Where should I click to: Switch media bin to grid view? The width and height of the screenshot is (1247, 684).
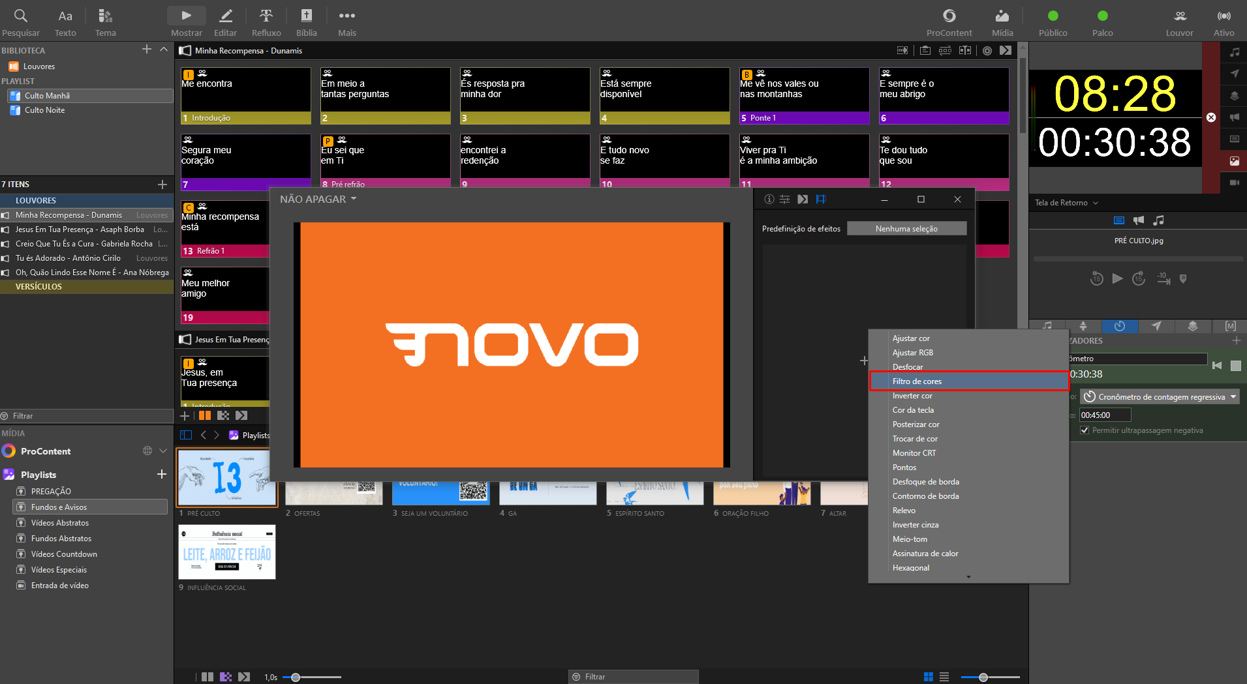(x=928, y=677)
